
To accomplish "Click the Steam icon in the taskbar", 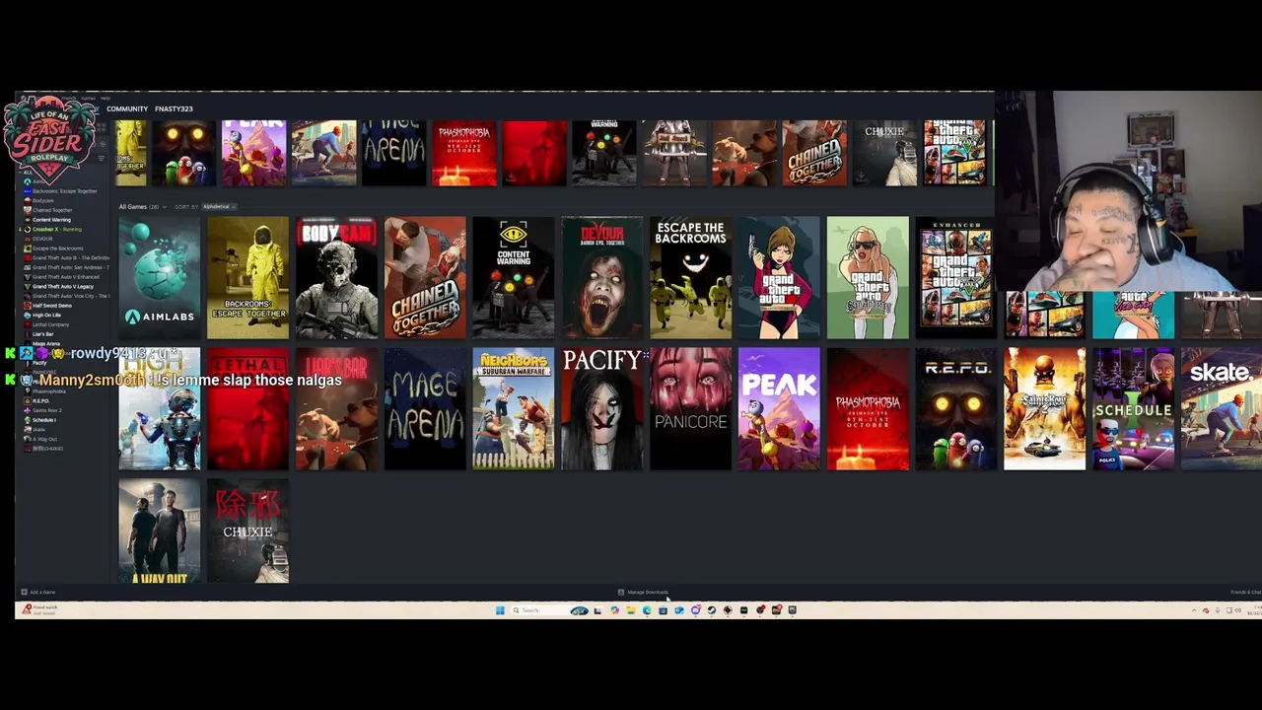I will click(x=712, y=610).
